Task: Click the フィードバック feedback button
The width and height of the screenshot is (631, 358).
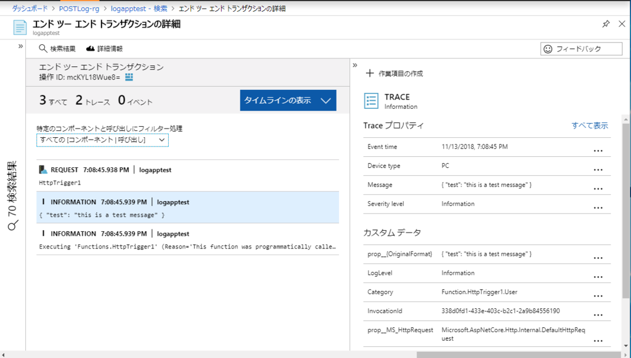Action: point(581,49)
